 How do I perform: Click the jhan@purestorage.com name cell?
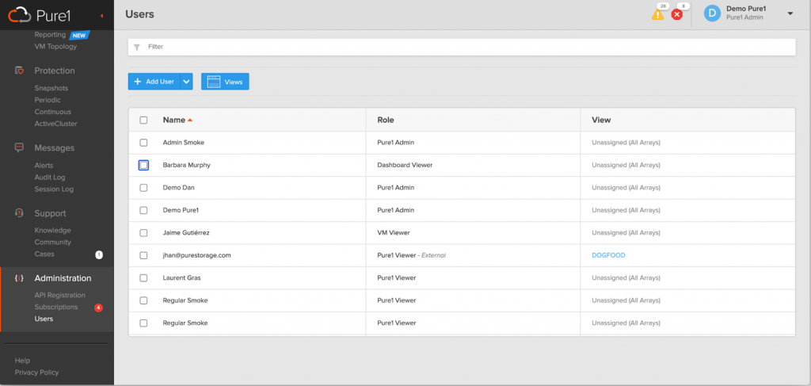tap(196, 255)
